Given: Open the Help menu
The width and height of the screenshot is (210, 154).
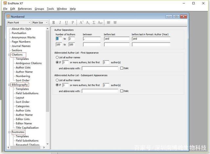Looking at the screenshot, I should click(73, 9).
